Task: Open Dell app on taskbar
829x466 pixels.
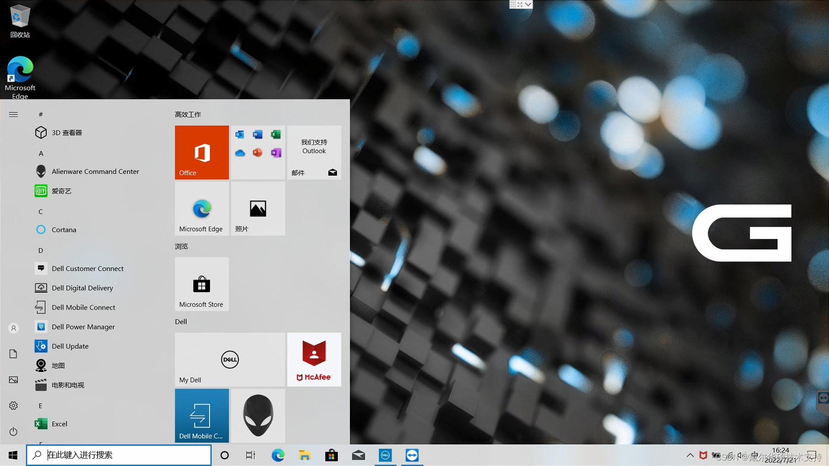Action: (x=385, y=455)
